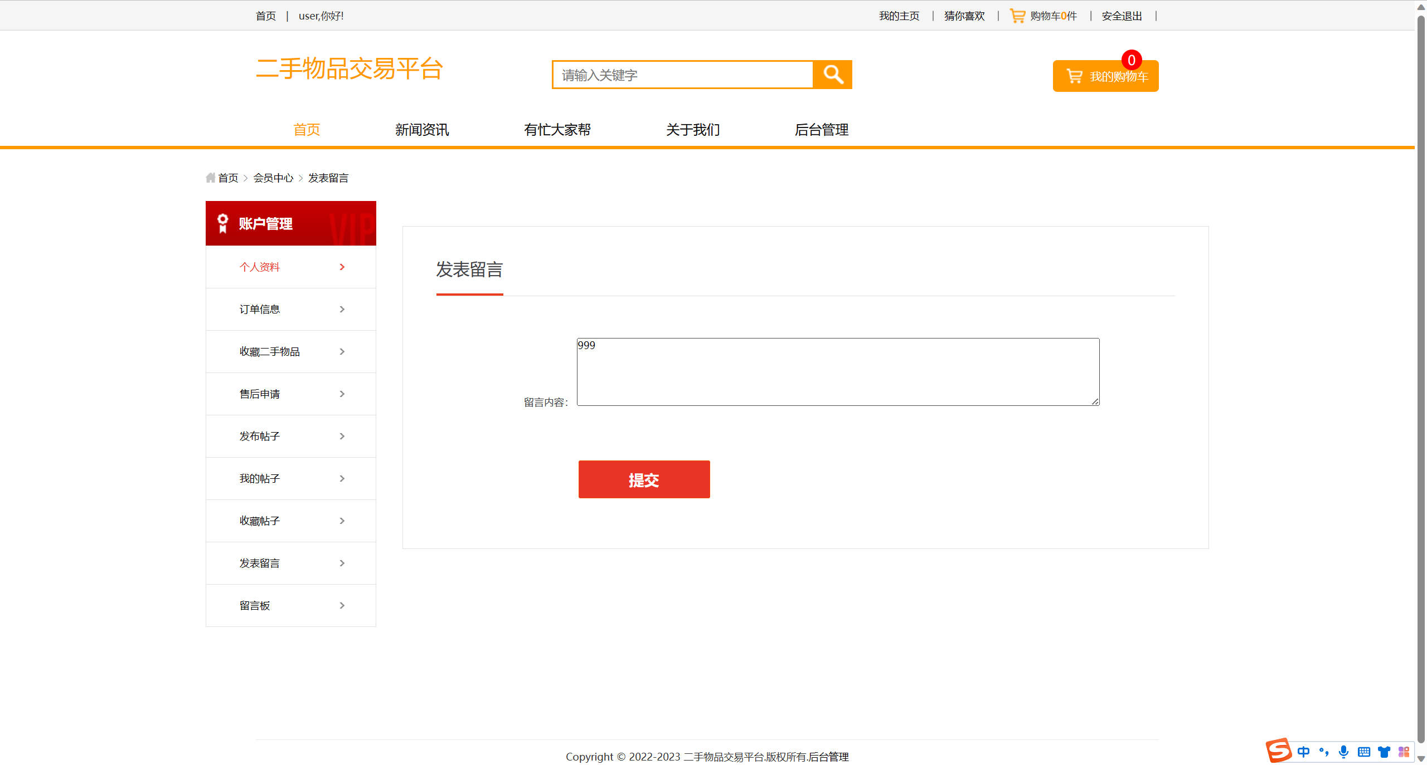Expand the 订单信息 sidebar arrow

point(342,309)
